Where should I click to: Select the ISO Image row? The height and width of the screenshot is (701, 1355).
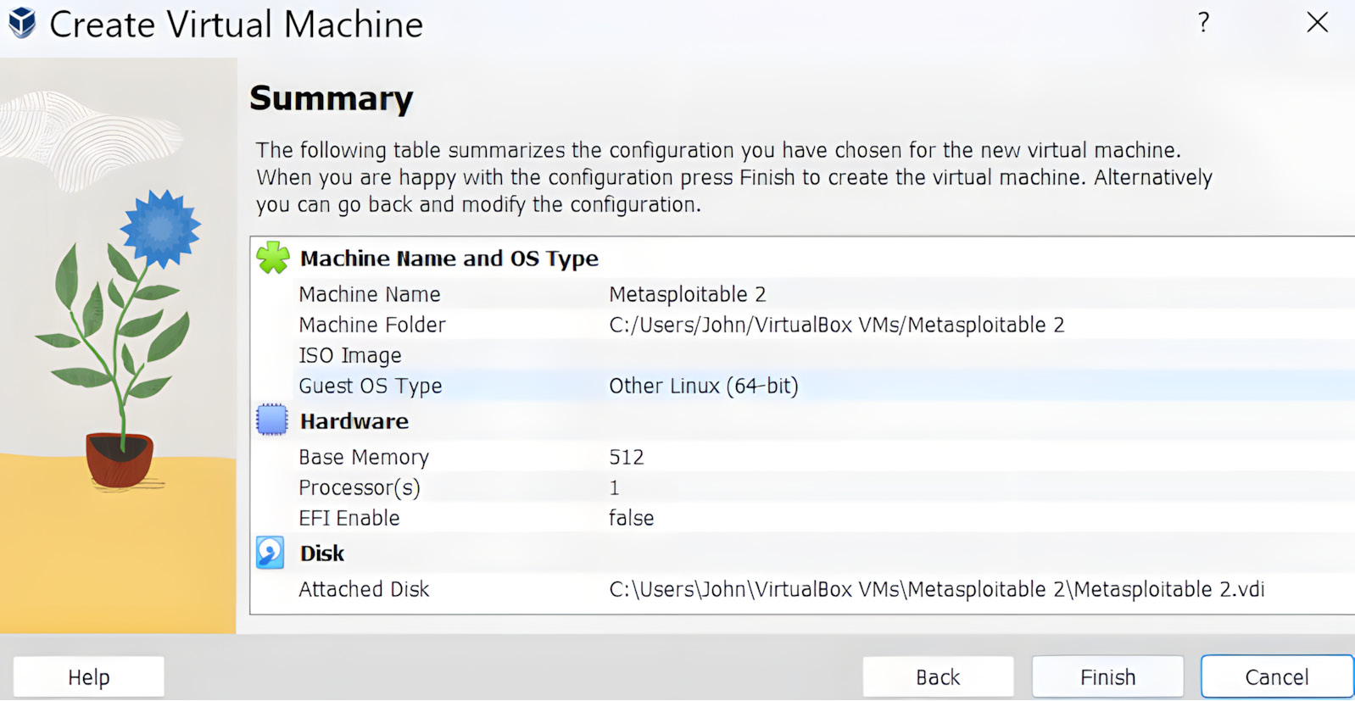click(350, 355)
